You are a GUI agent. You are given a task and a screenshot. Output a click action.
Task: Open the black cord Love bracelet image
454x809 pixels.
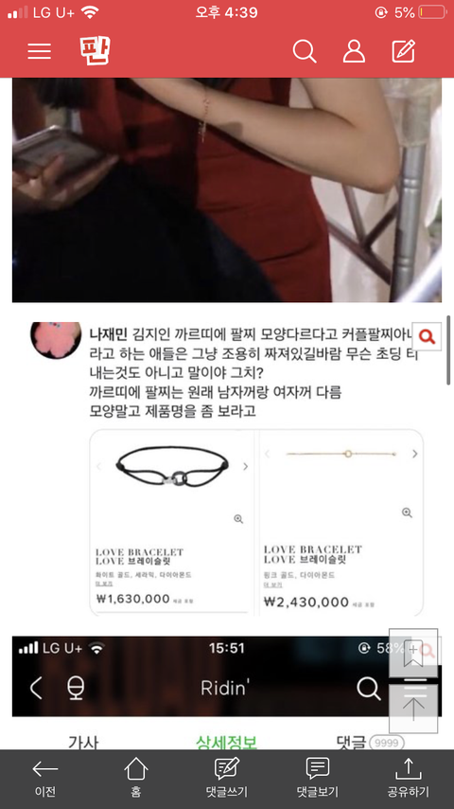click(x=172, y=466)
